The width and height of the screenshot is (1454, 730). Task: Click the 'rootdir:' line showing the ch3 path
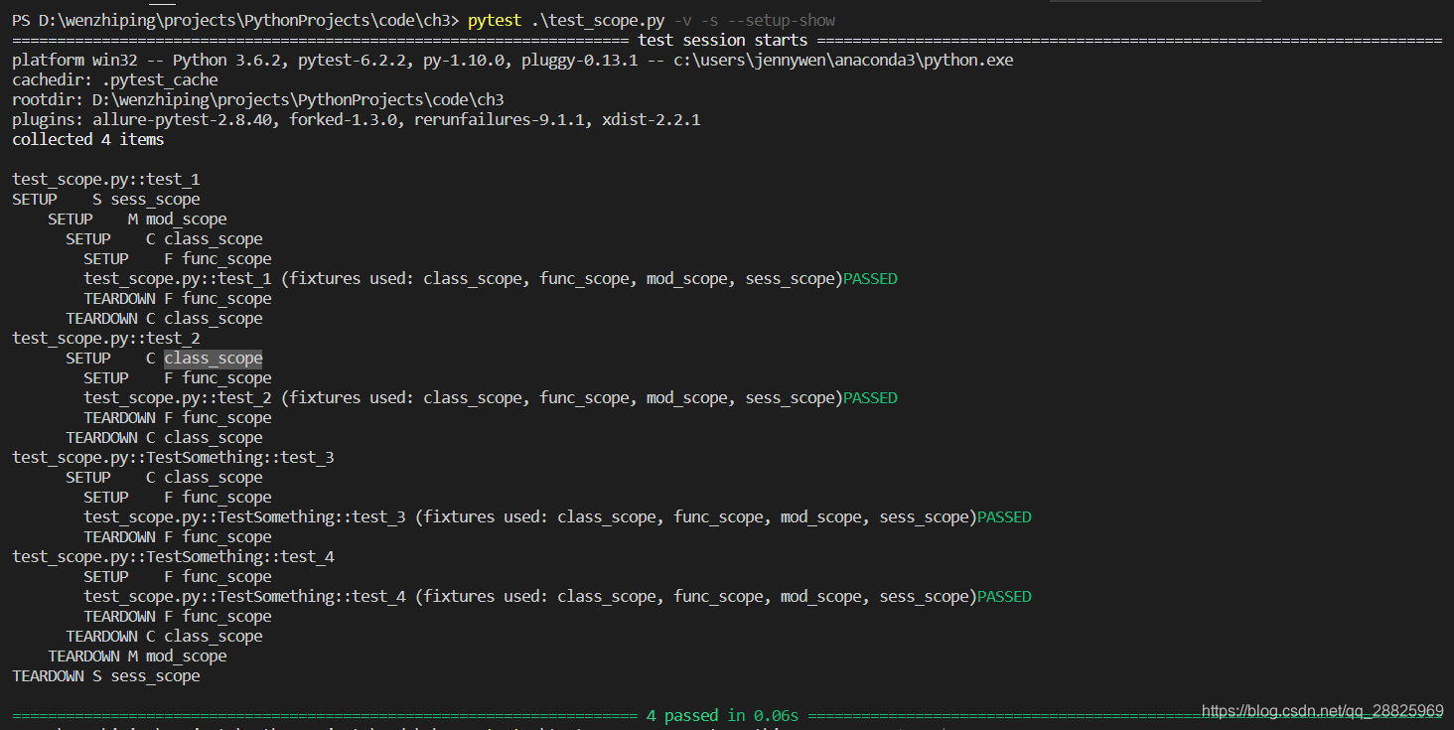[x=258, y=100]
